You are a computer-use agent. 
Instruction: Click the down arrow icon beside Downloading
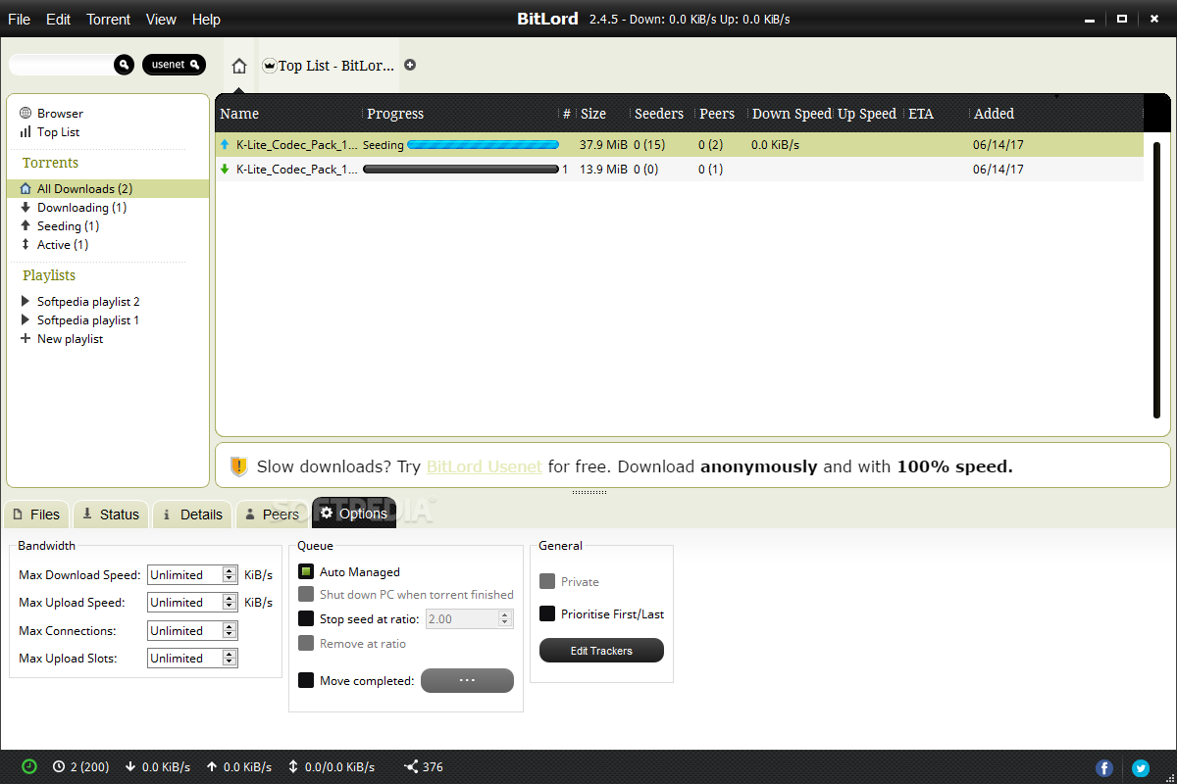pyautogui.click(x=26, y=207)
